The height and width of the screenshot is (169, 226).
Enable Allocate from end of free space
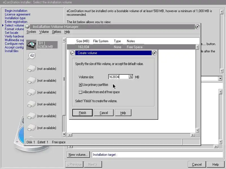[x=80, y=92]
